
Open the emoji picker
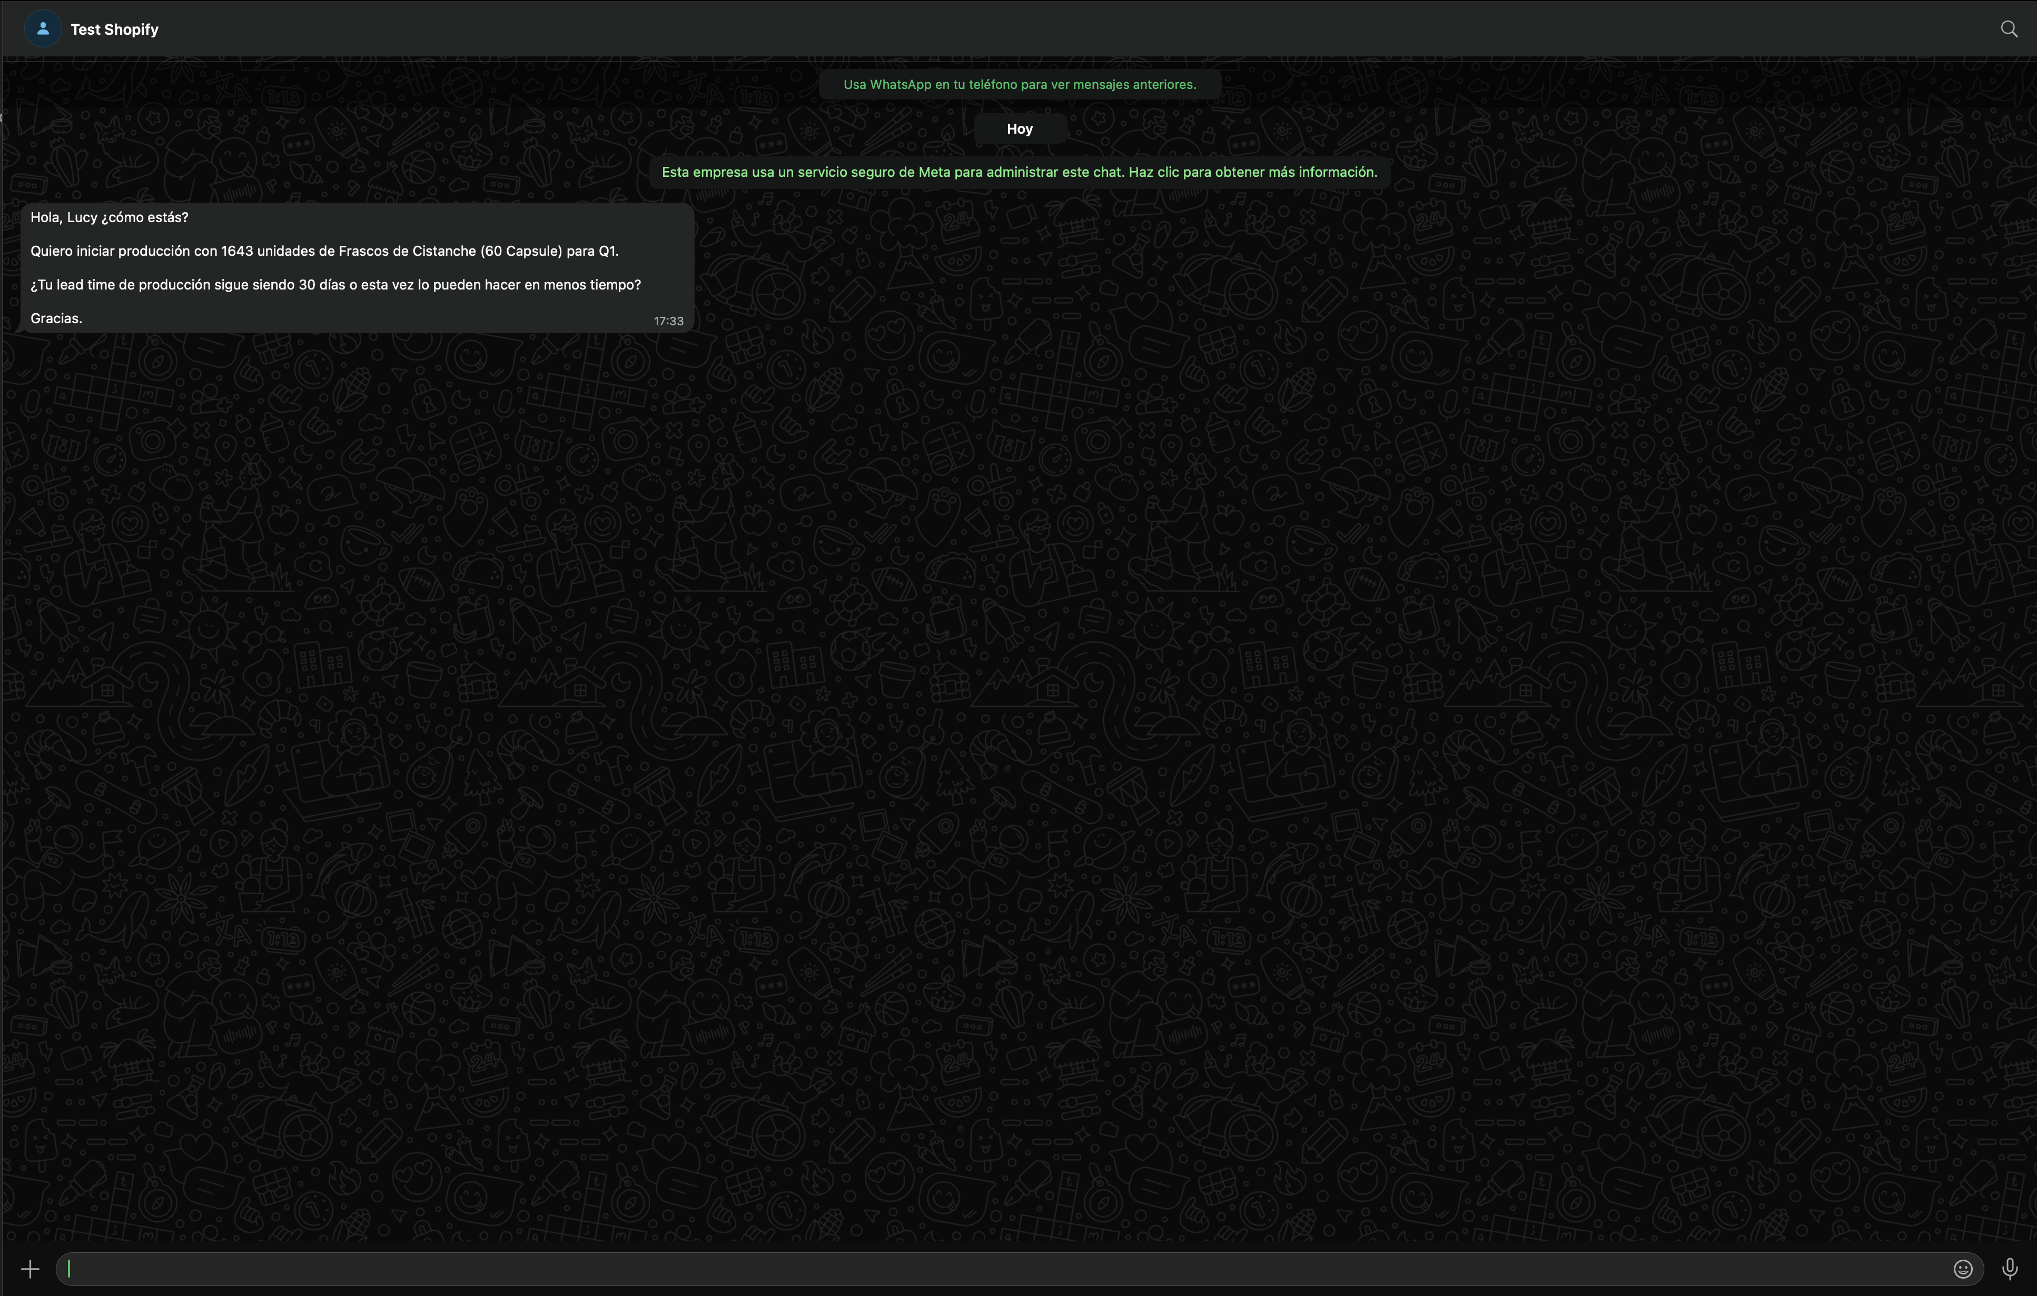1963,1269
